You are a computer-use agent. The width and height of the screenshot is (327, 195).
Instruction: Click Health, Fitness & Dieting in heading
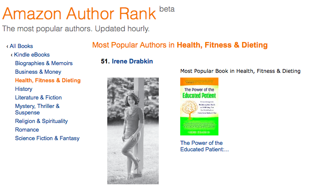point(222,45)
